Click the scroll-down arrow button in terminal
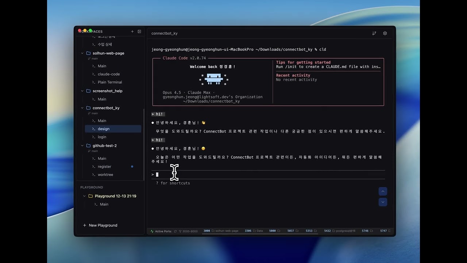The image size is (467, 263). [383, 202]
